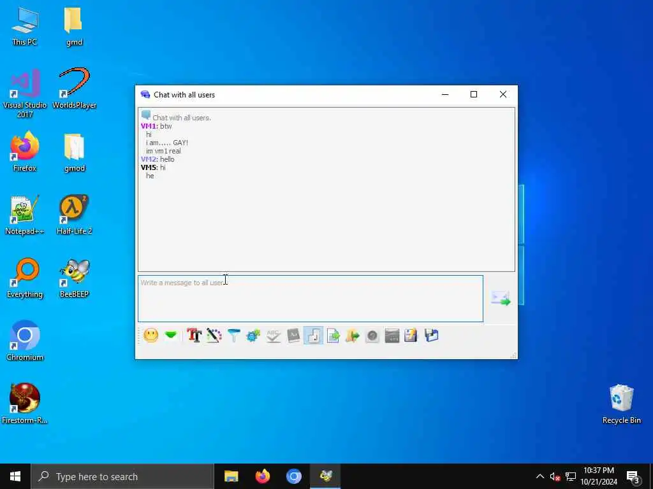Click the taskbar search box
Viewport: 653px width, 489px height.
click(x=122, y=476)
